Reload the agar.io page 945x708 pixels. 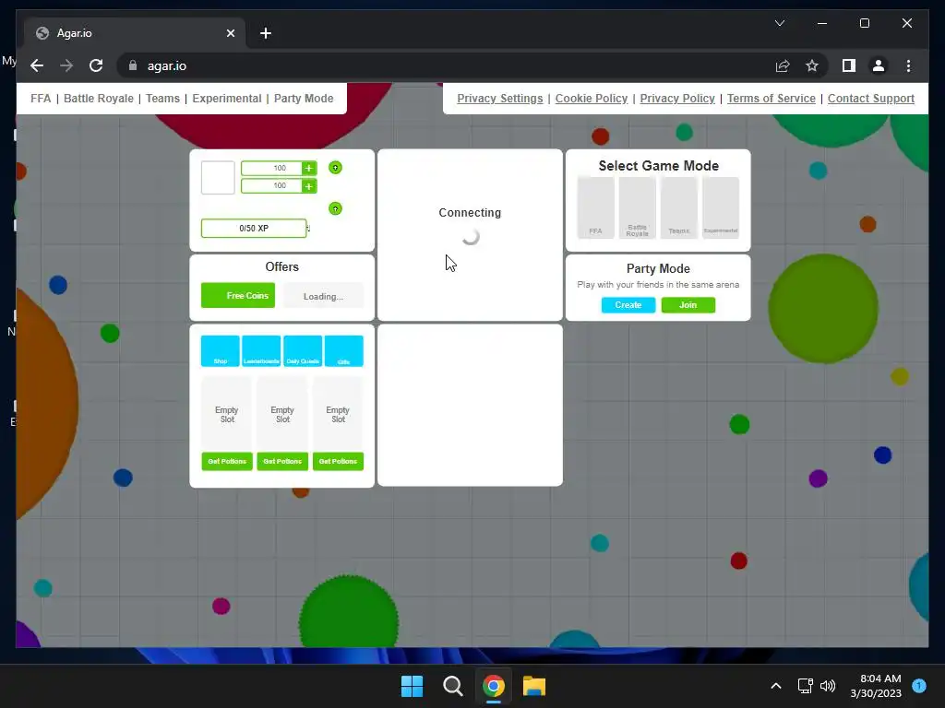tap(96, 65)
